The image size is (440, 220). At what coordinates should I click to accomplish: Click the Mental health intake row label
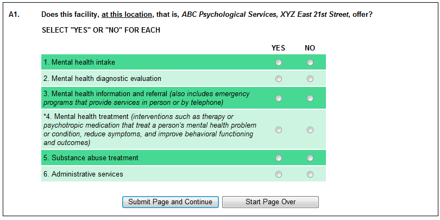pos(79,62)
